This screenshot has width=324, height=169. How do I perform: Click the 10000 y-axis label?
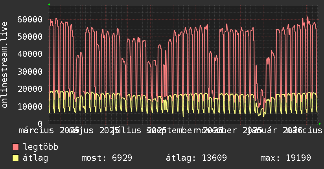[x=30, y=107]
